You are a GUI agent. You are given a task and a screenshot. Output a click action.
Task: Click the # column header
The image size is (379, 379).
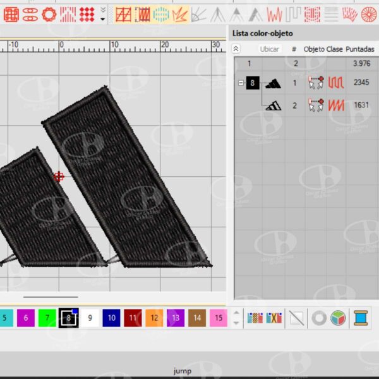(x=294, y=49)
